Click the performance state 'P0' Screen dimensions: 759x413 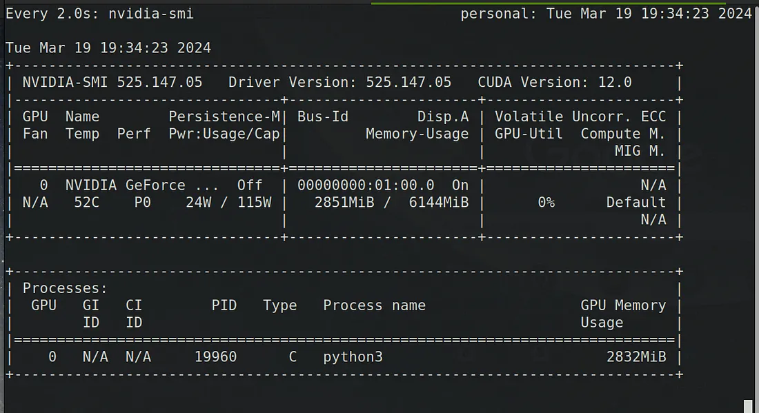click(x=142, y=202)
